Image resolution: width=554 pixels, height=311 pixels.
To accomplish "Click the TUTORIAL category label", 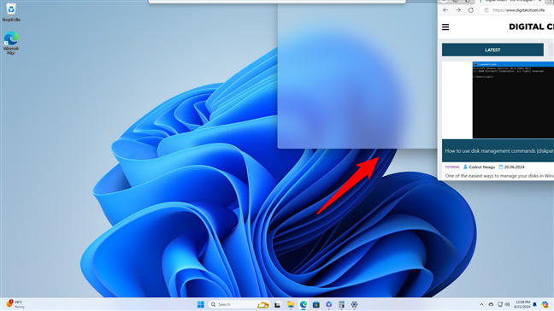I will pos(452,167).
